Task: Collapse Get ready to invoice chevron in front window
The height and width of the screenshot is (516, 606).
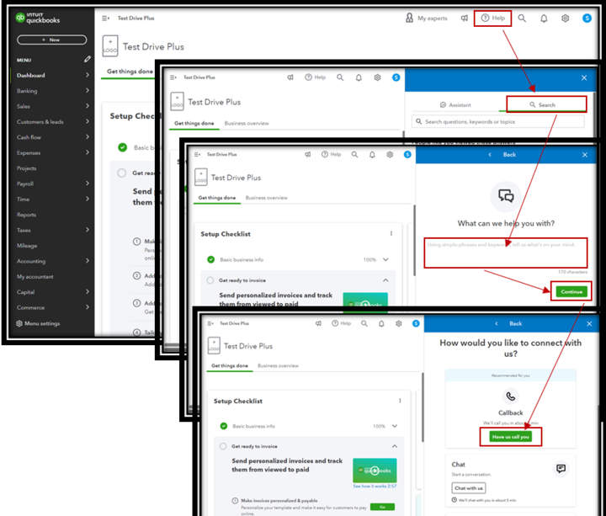Action: 395,446
